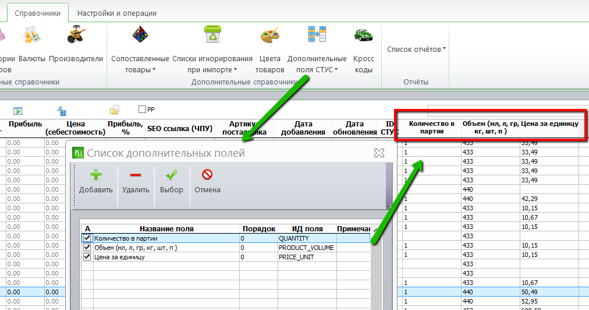Expand Списки игнорирования при импорте dropdown
Image resolution: width=589 pixels, height=310 pixels.
(x=236, y=69)
